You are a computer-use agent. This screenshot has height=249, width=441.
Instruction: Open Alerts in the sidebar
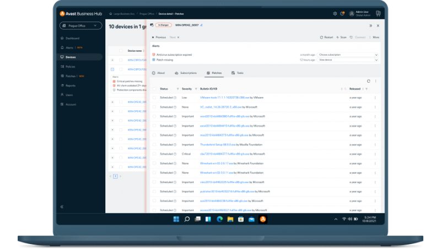69,48
